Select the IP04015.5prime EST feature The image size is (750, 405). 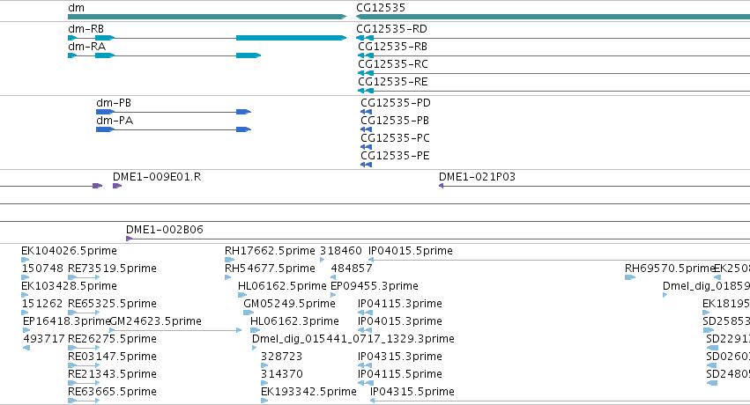[x=559, y=260]
